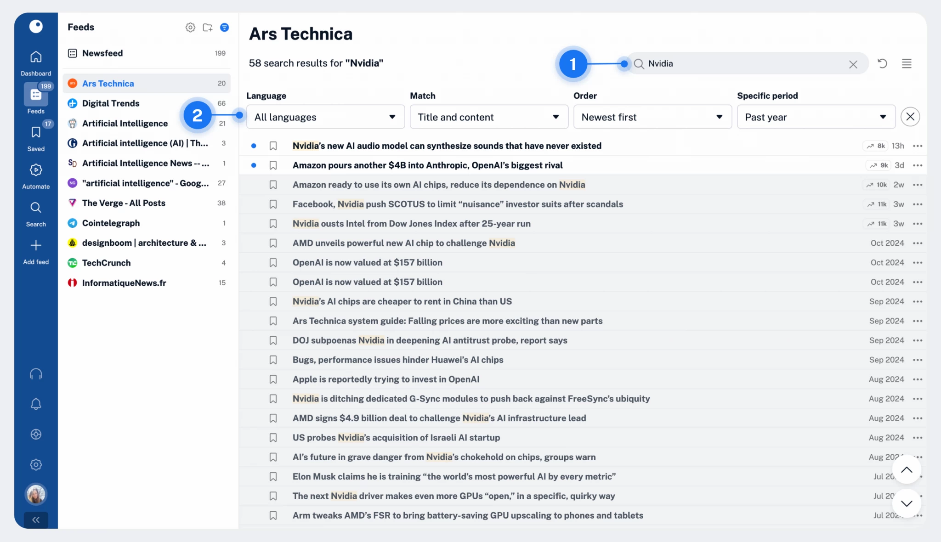Open the Feeds panel icon in sidebar
The width and height of the screenshot is (941, 542).
pos(35,94)
